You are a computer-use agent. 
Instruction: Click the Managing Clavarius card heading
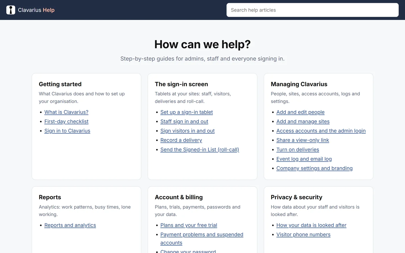tap(299, 84)
